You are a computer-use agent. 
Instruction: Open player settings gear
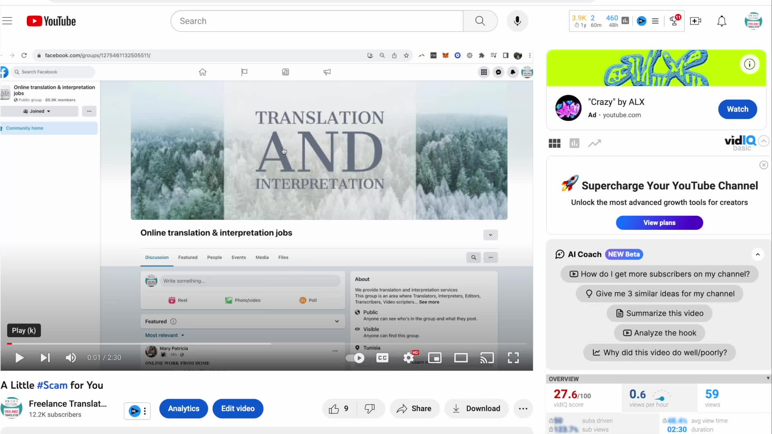(409, 358)
